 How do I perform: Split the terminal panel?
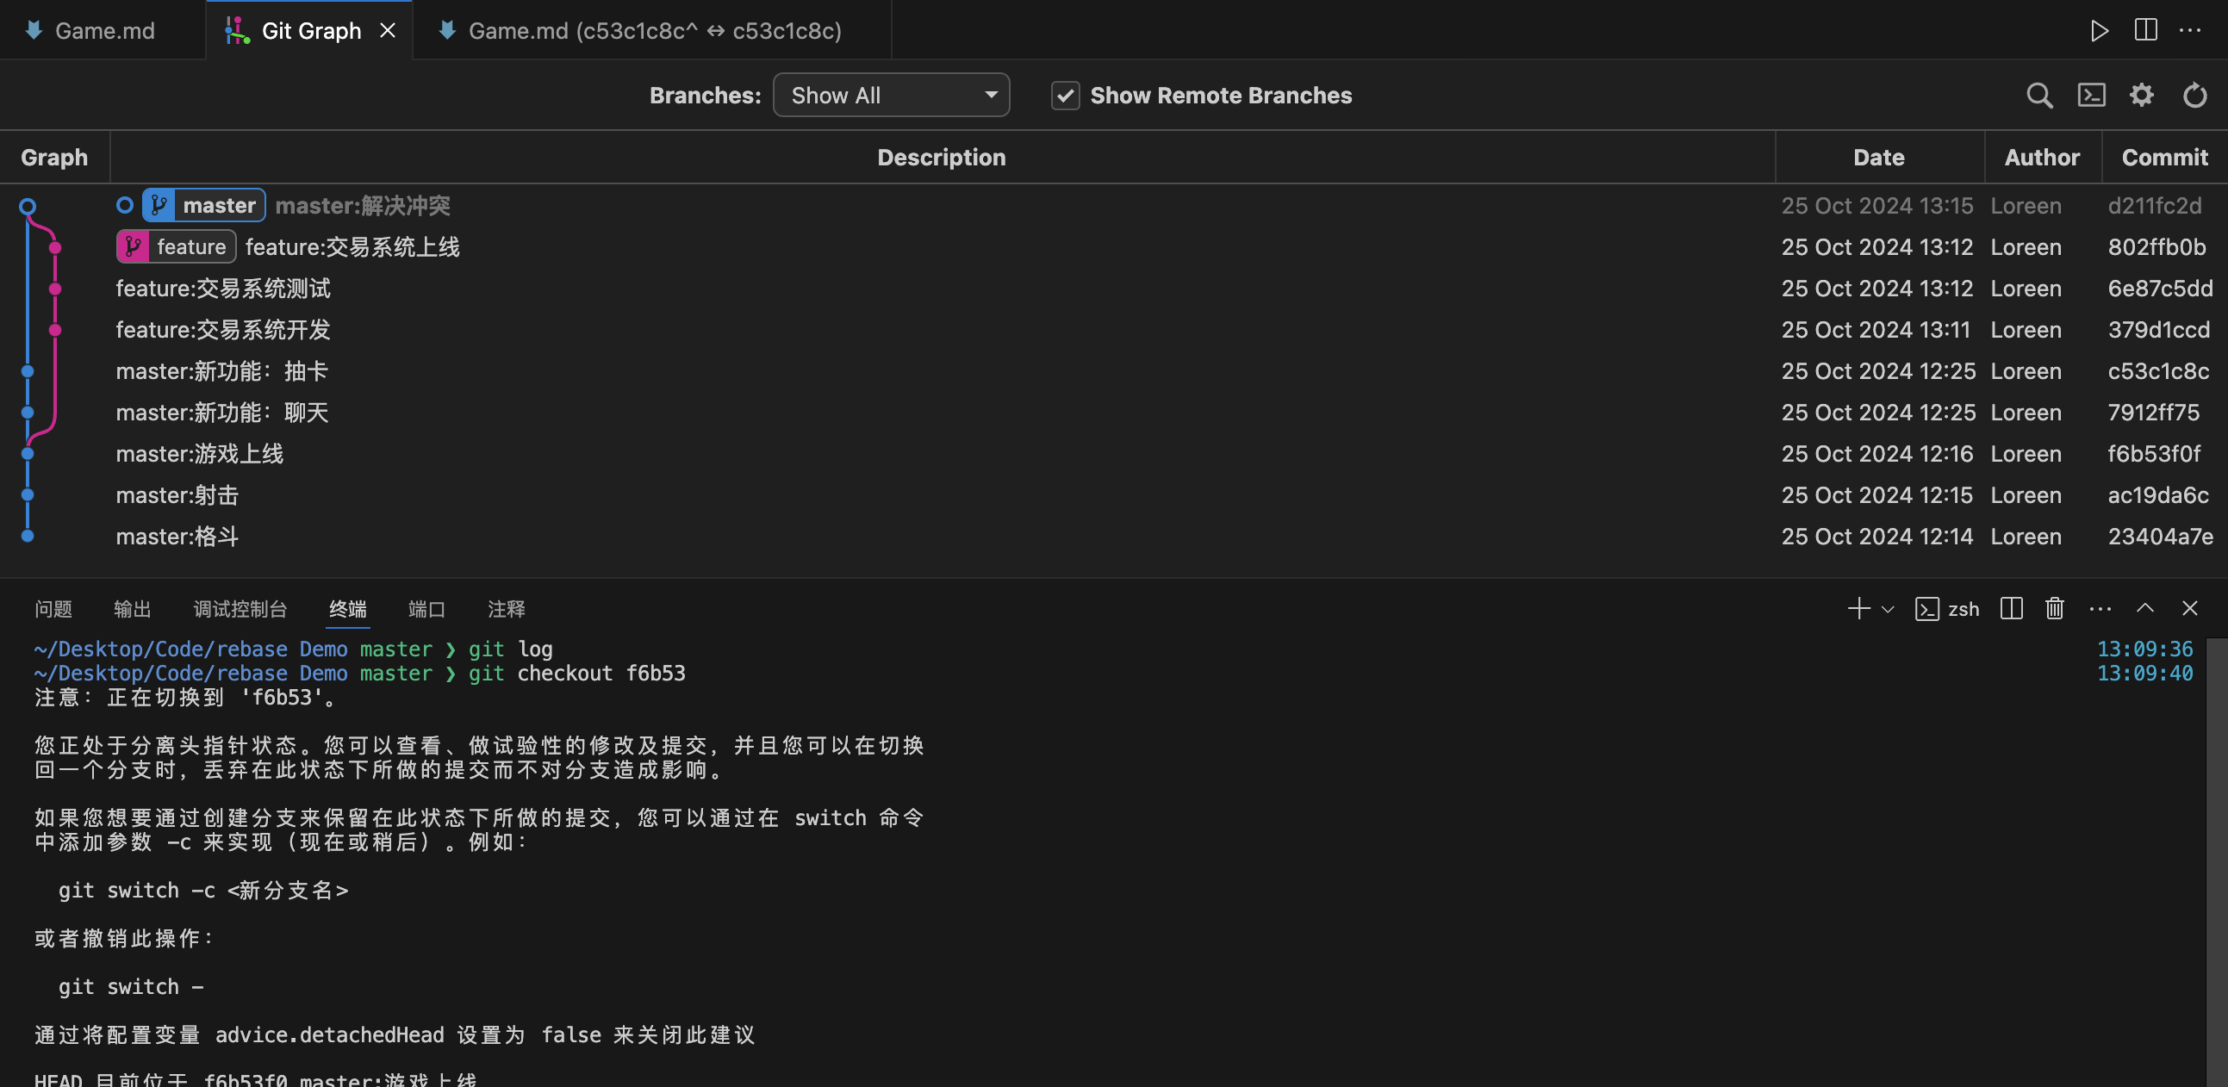tap(2012, 609)
